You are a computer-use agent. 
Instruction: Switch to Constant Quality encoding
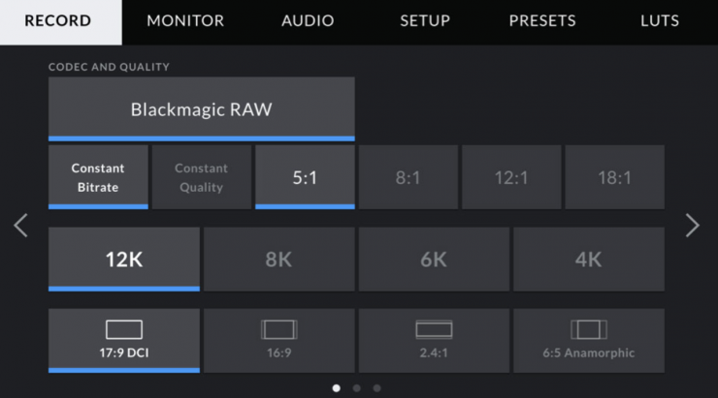coord(201,176)
